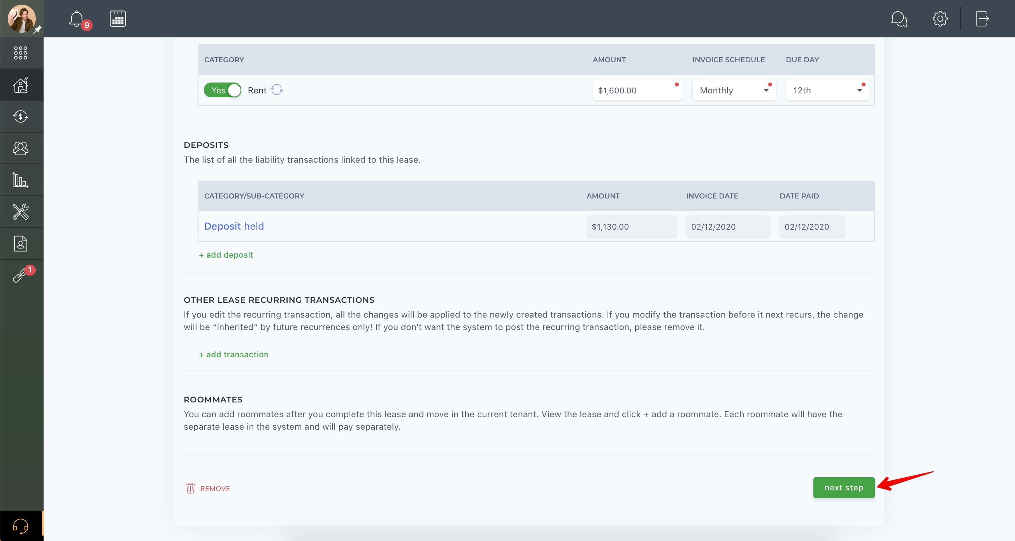This screenshot has height=541, width=1015.
Task: Open the accounting dollar icon in sidebar
Action: [x=21, y=117]
